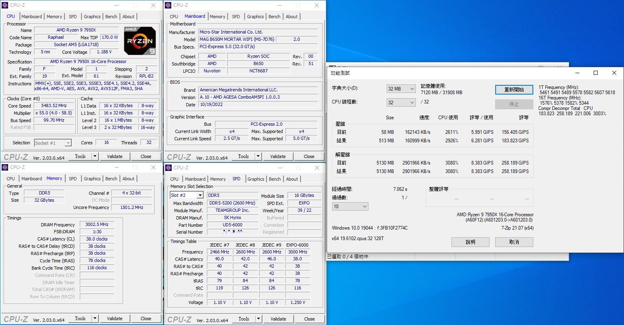Click the status bar text 已選取 0 / 4 個物件

(348, 256)
